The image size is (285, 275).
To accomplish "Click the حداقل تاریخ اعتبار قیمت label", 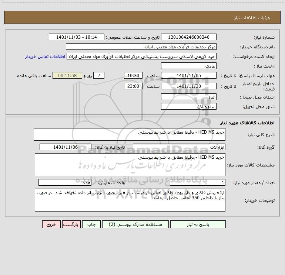I will 258,86.
